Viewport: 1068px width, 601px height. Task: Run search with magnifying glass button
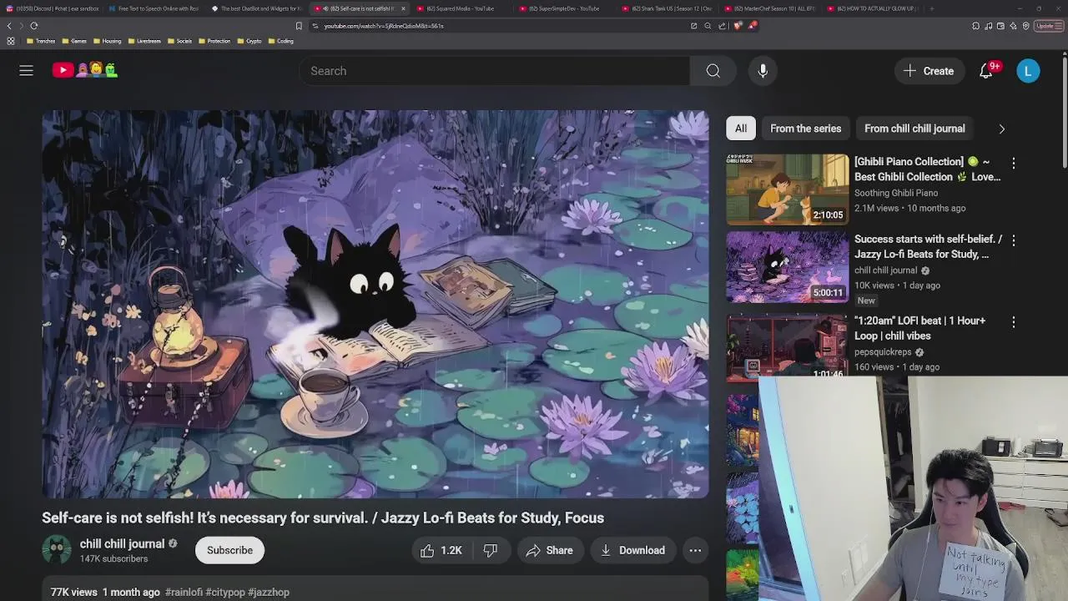tap(713, 71)
